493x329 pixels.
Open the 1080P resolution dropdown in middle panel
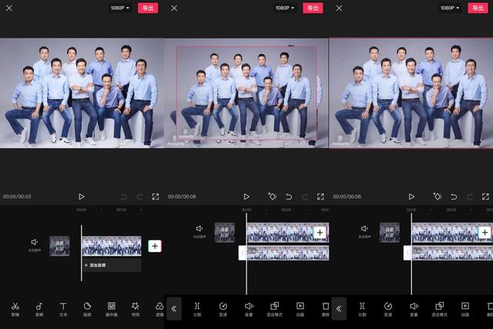(285, 8)
